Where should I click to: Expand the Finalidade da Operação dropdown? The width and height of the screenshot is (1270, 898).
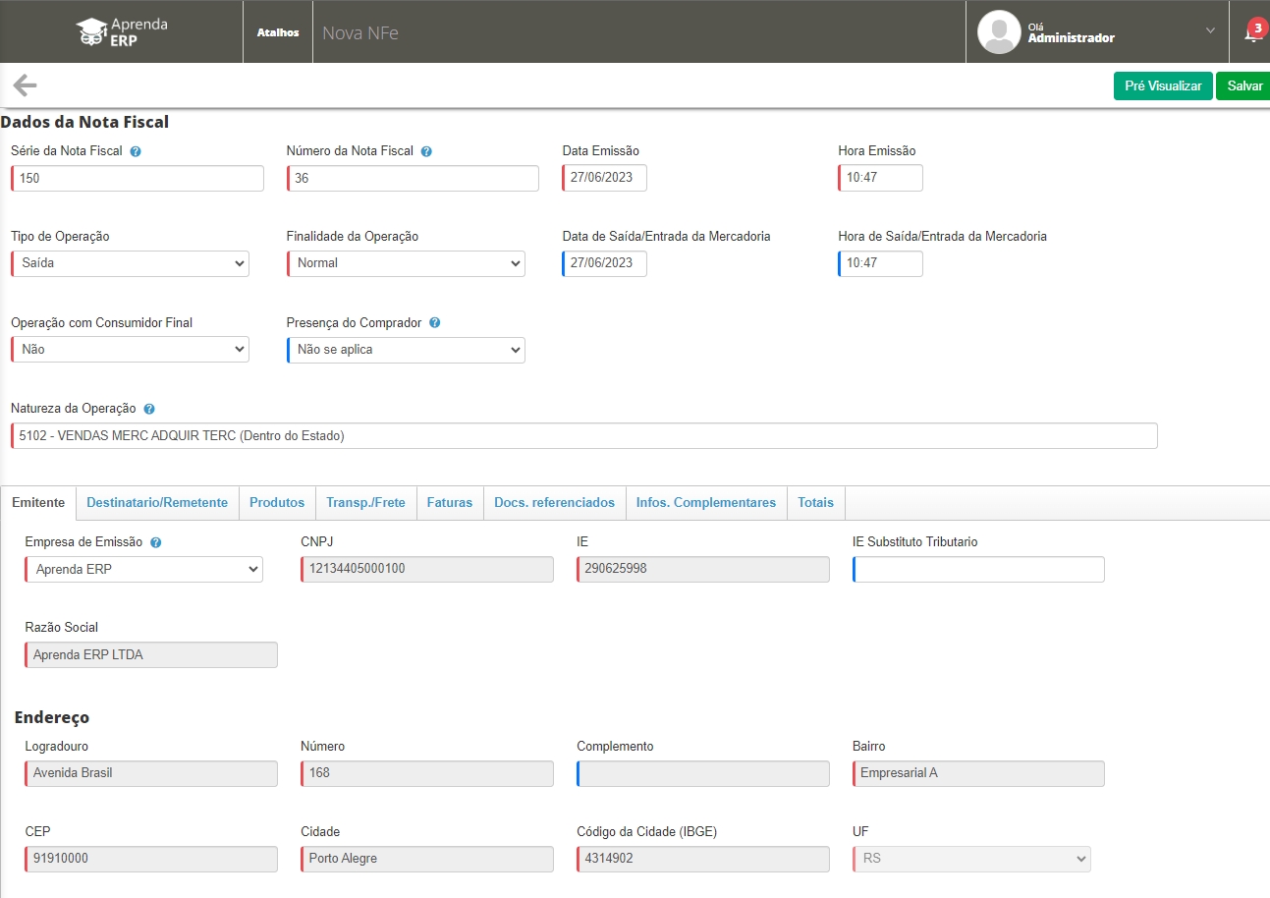[x=407, y=263]
